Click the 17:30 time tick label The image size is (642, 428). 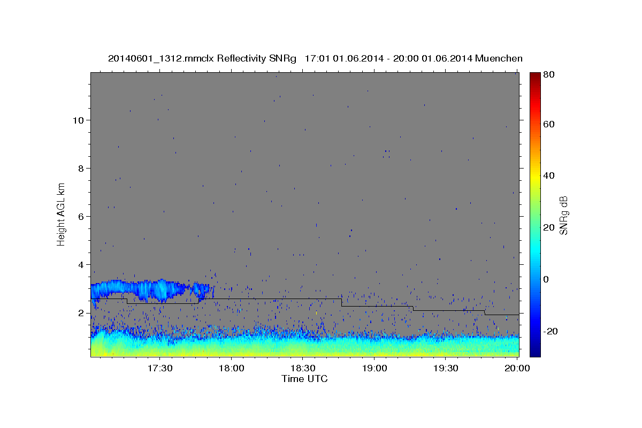tap(160, 369)
